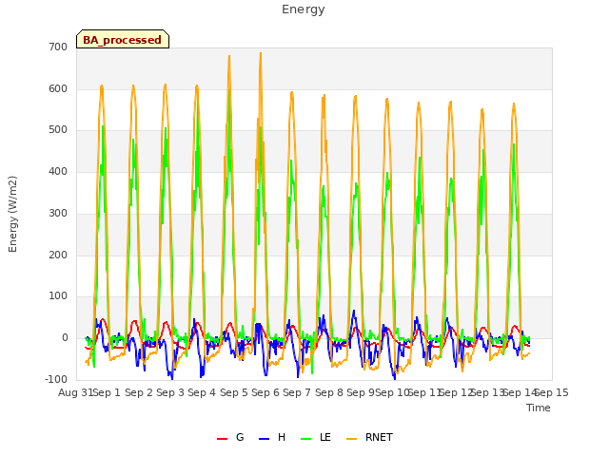Click the 400 y-axis tick label
609x456 pixels.
pyautogui.click(x=58, y=171)
